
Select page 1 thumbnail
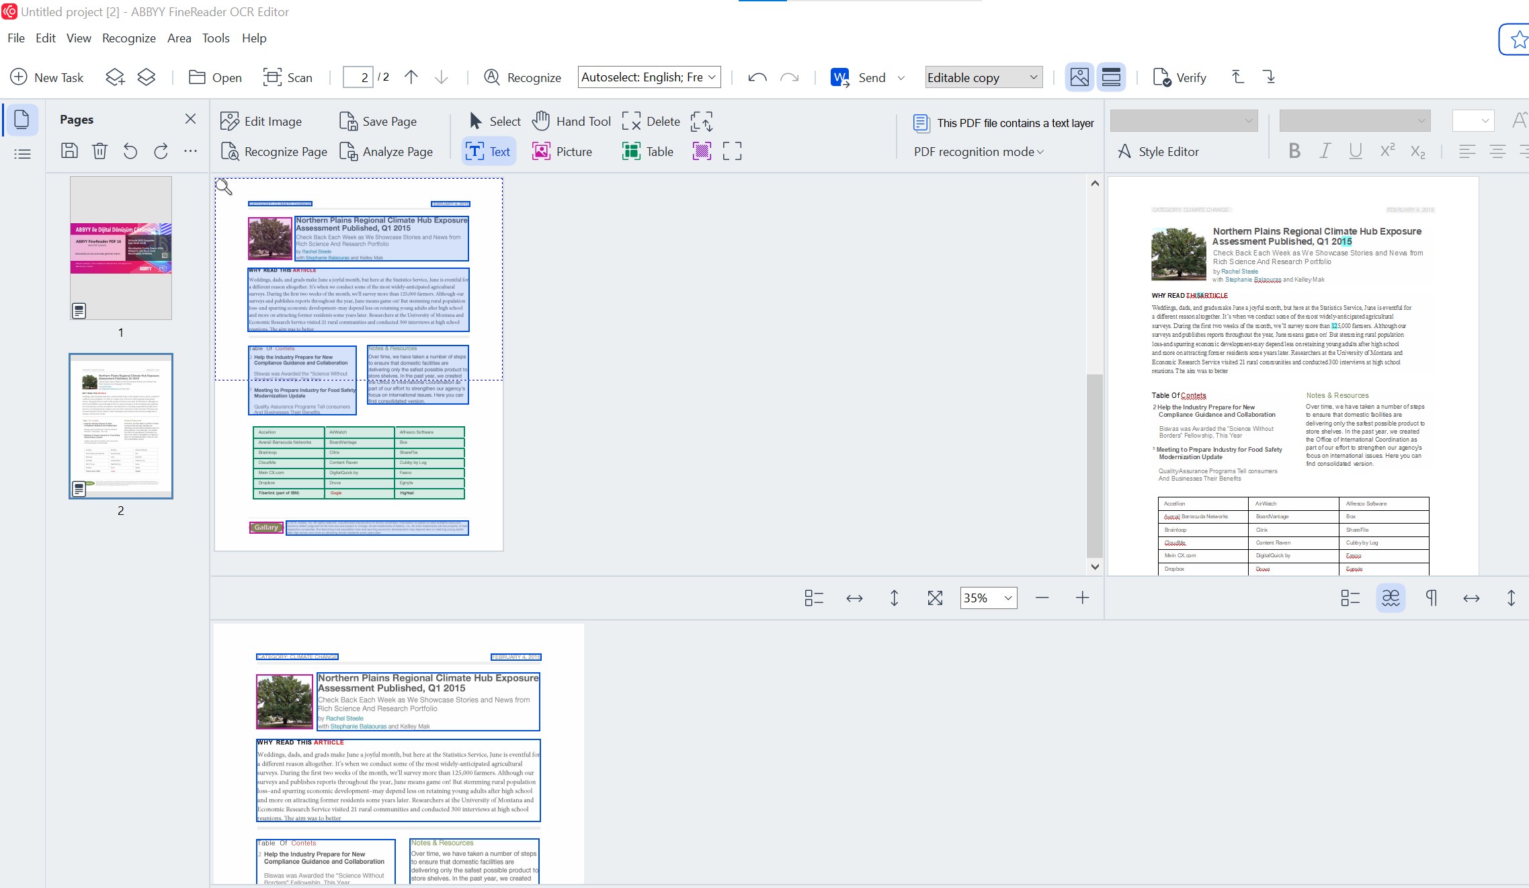pos(121,247)
